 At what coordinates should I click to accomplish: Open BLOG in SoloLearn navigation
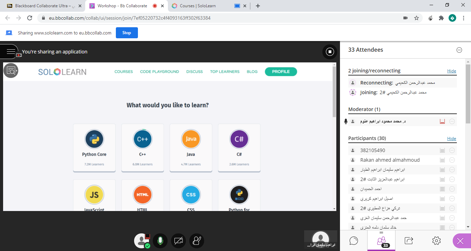point(252,72)
